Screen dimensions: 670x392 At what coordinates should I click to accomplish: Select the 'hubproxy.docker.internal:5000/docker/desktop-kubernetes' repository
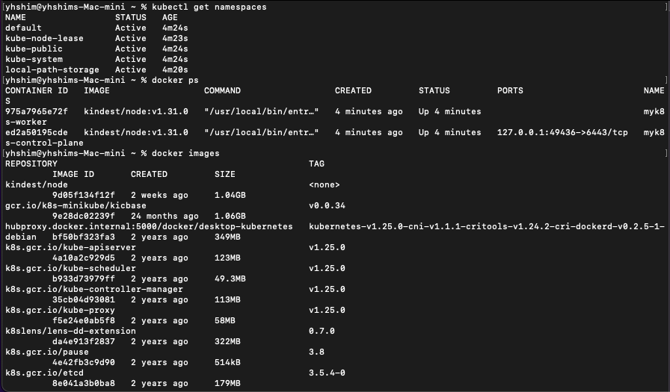(149, 226)
